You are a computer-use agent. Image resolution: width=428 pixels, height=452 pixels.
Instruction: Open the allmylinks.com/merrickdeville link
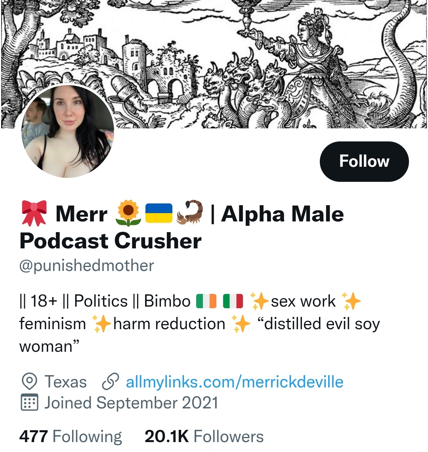[x=234, y=382]
